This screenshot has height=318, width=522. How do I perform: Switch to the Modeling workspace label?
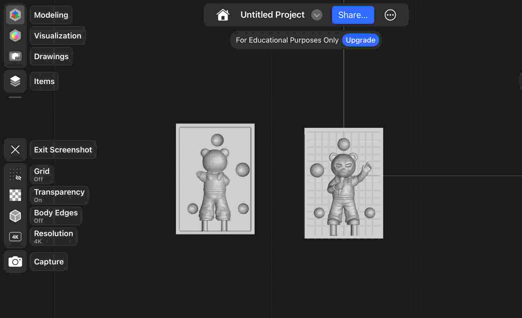pos(51,15)
